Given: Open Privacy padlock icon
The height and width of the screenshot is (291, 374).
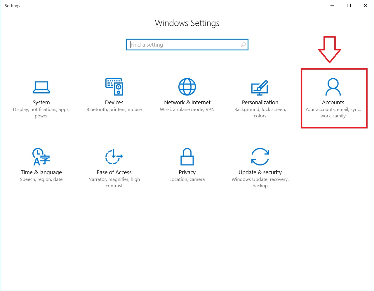Looking at the screenshot, I should tap(187, 157).
